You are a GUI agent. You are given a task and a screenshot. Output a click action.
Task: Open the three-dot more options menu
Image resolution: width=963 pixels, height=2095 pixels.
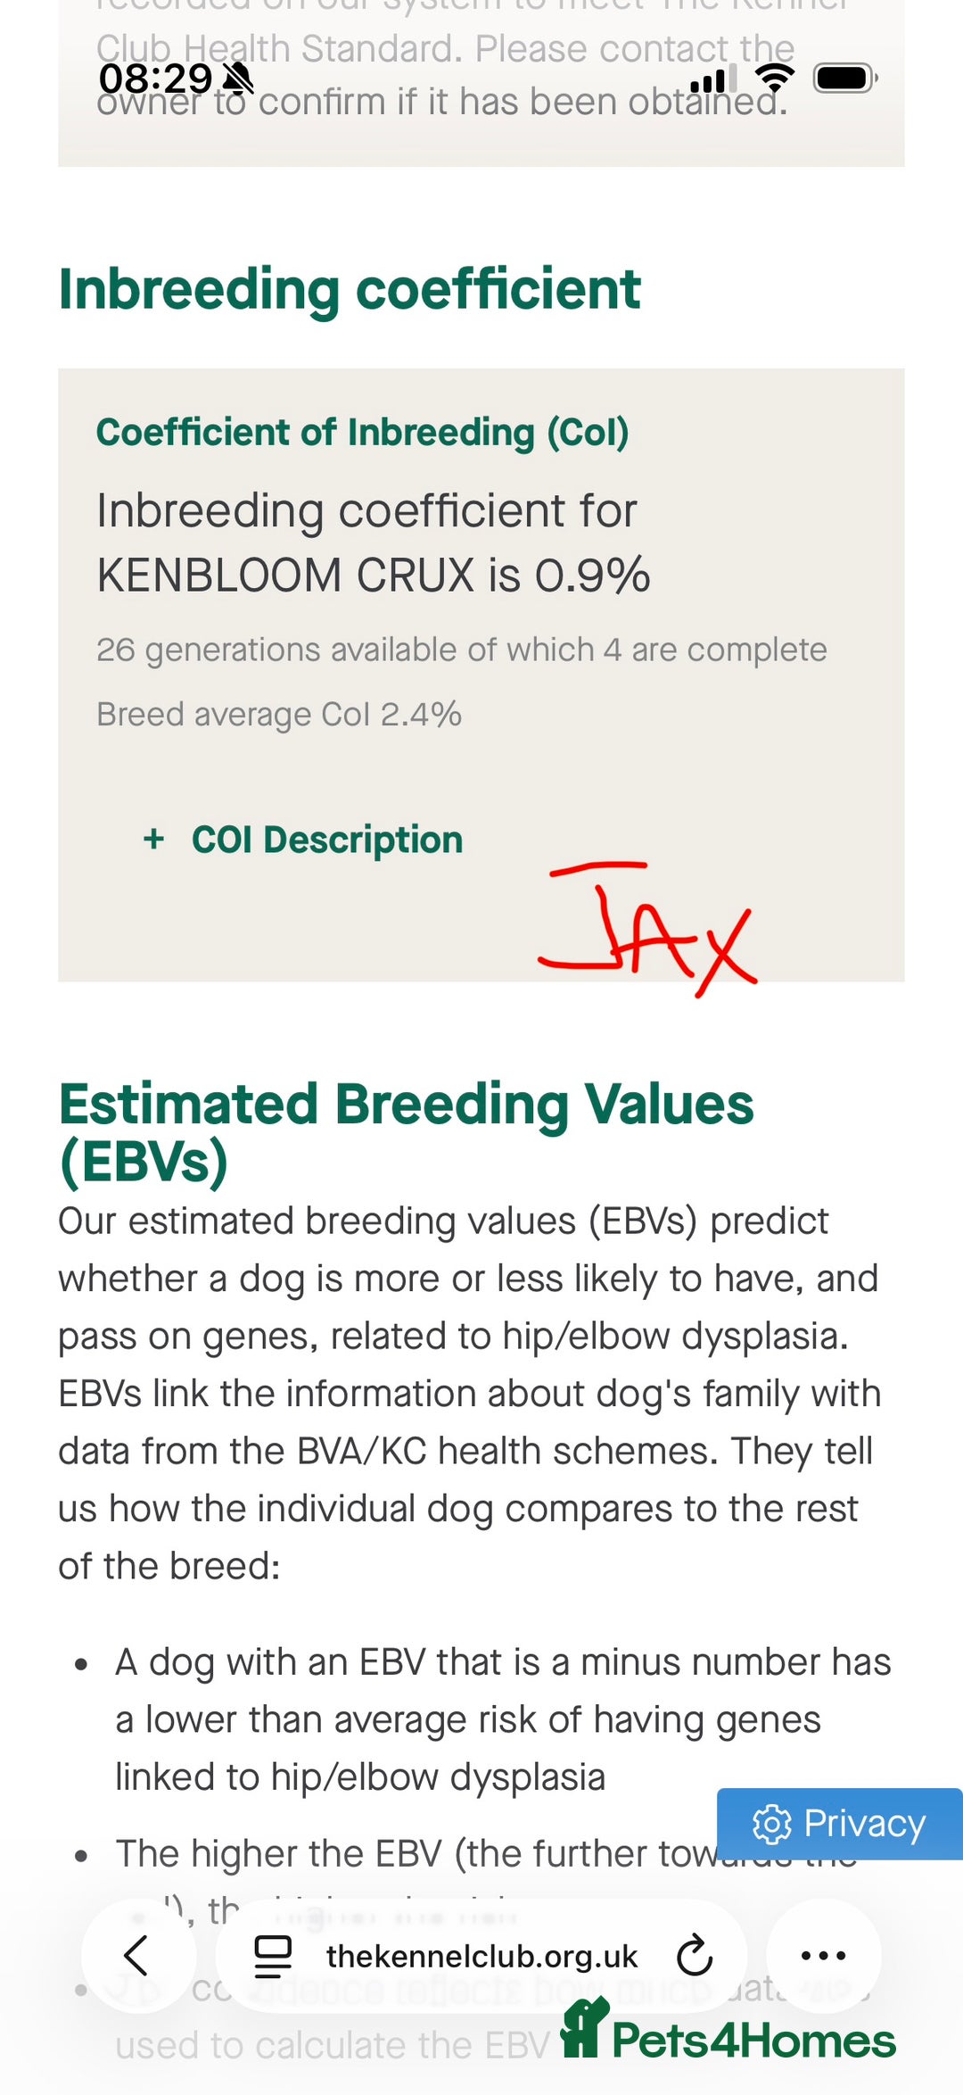(x=823, y=1956)
